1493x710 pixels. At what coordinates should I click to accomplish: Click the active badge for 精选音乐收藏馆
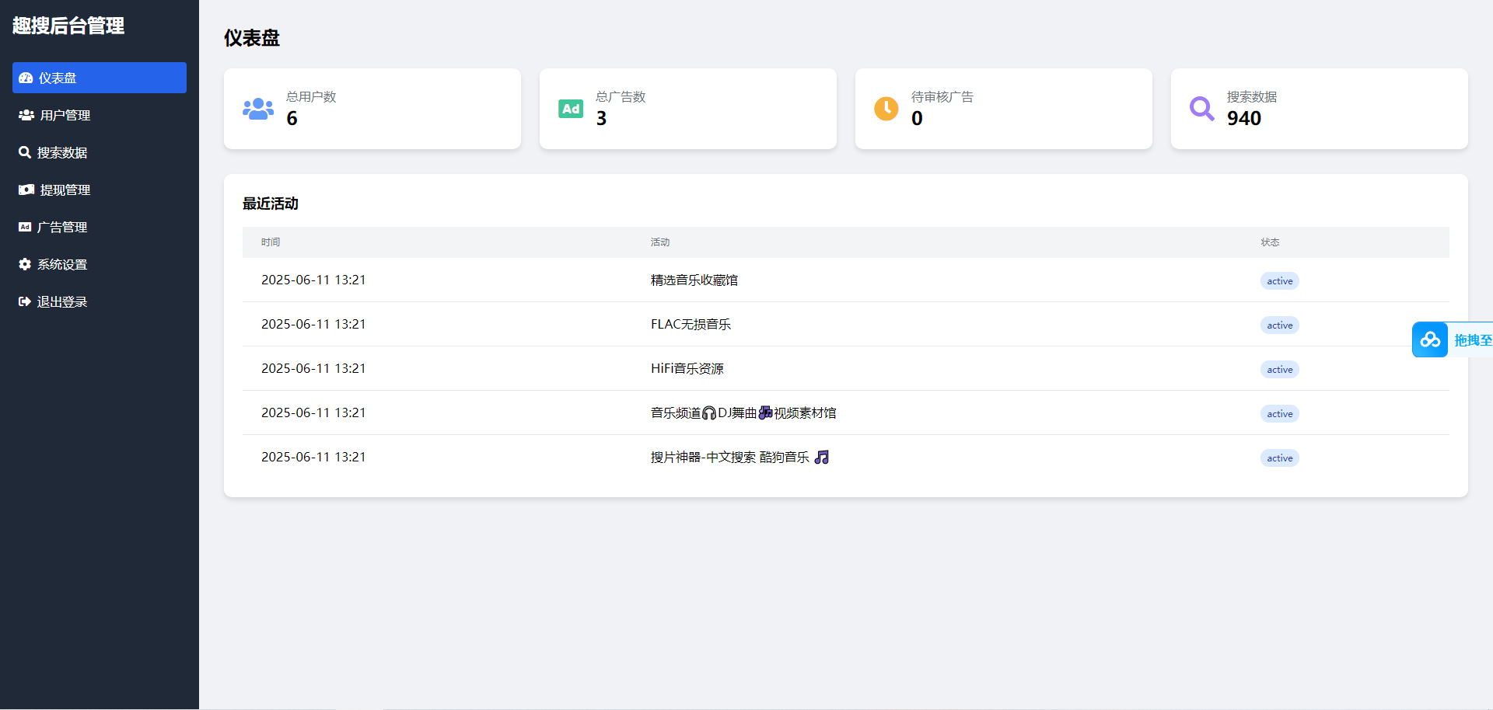click(1279, 281)
